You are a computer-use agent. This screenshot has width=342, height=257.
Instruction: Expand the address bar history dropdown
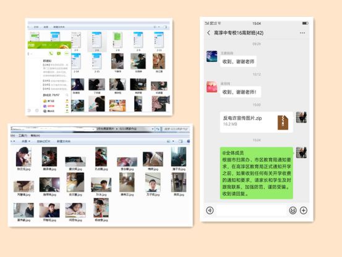coord(153,129)
